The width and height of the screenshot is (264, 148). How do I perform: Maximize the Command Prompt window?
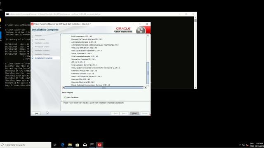(x=186, y=14)
